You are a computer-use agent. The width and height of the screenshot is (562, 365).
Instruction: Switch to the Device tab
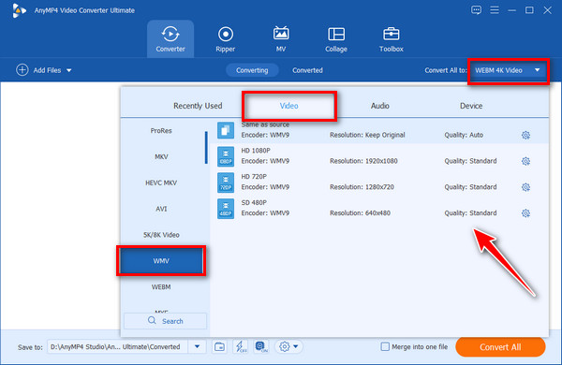click(x=471, y=106)
